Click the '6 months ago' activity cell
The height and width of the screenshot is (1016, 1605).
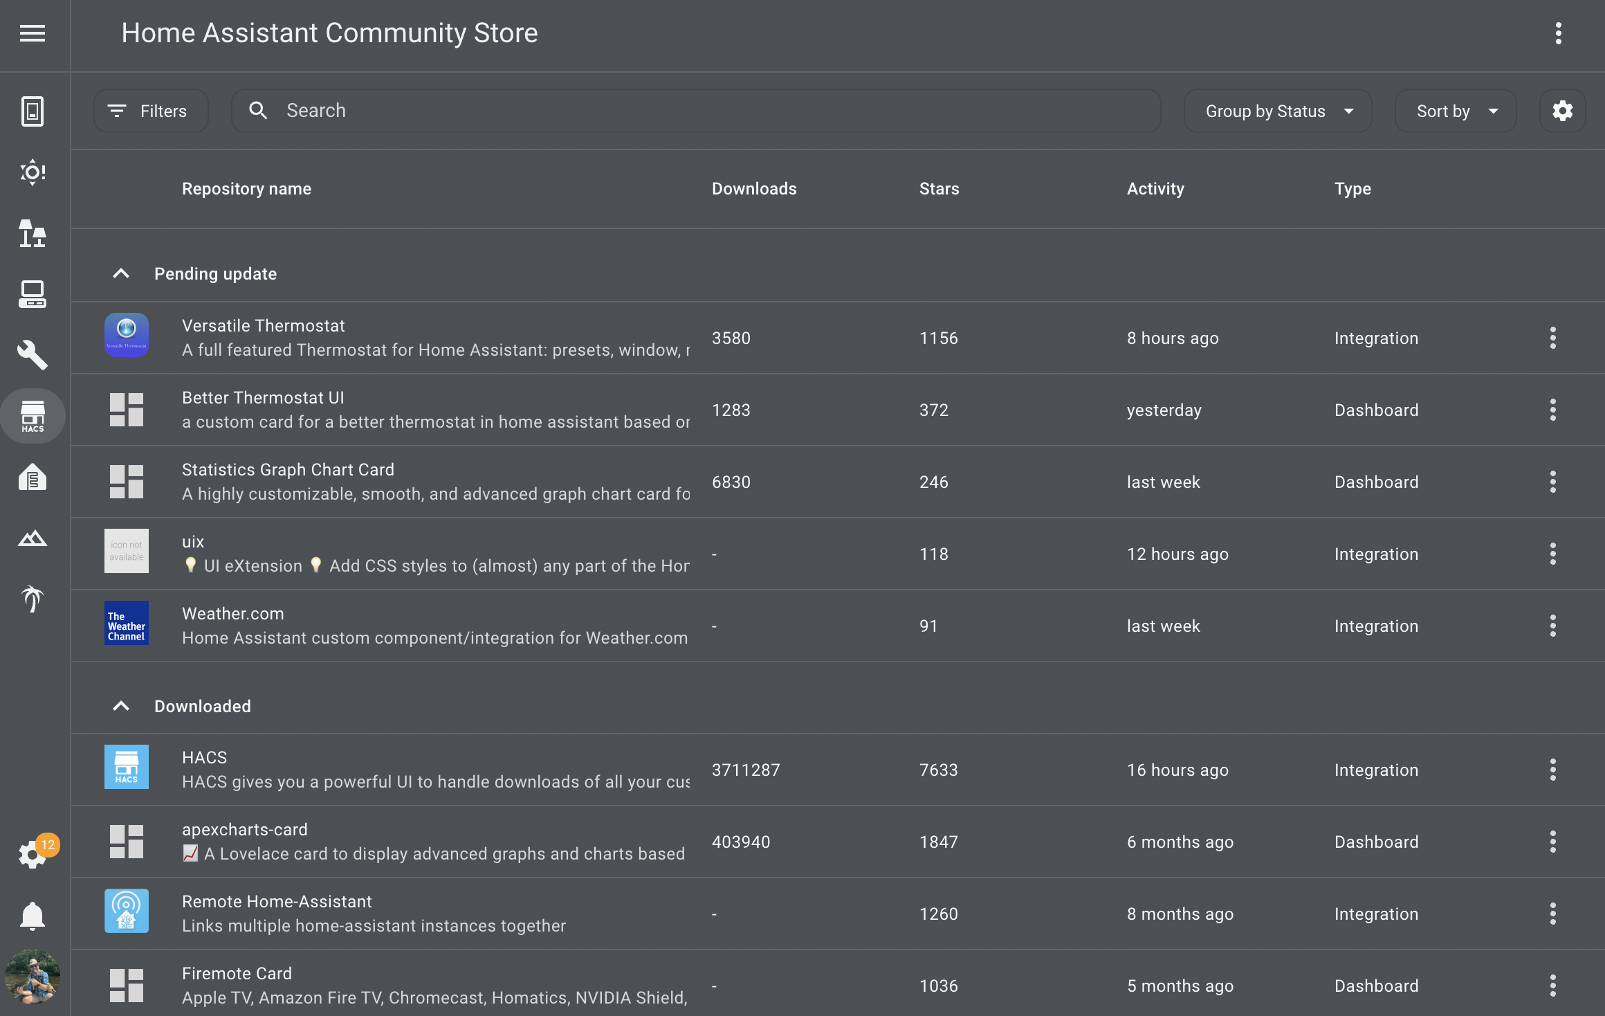[1180, 842]
